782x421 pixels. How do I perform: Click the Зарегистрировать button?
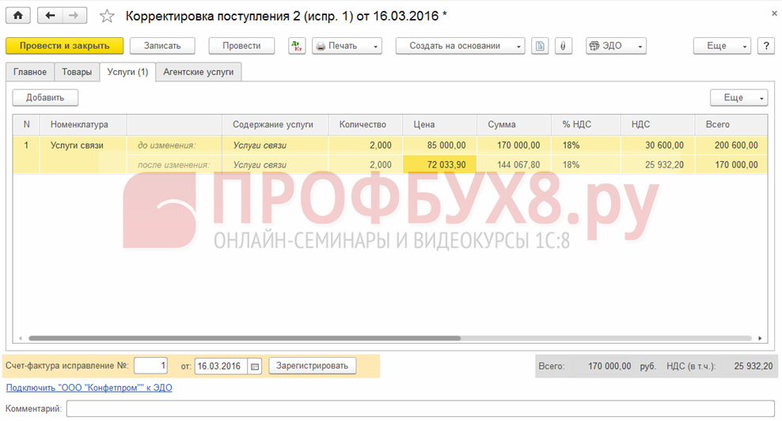[313, 366]
